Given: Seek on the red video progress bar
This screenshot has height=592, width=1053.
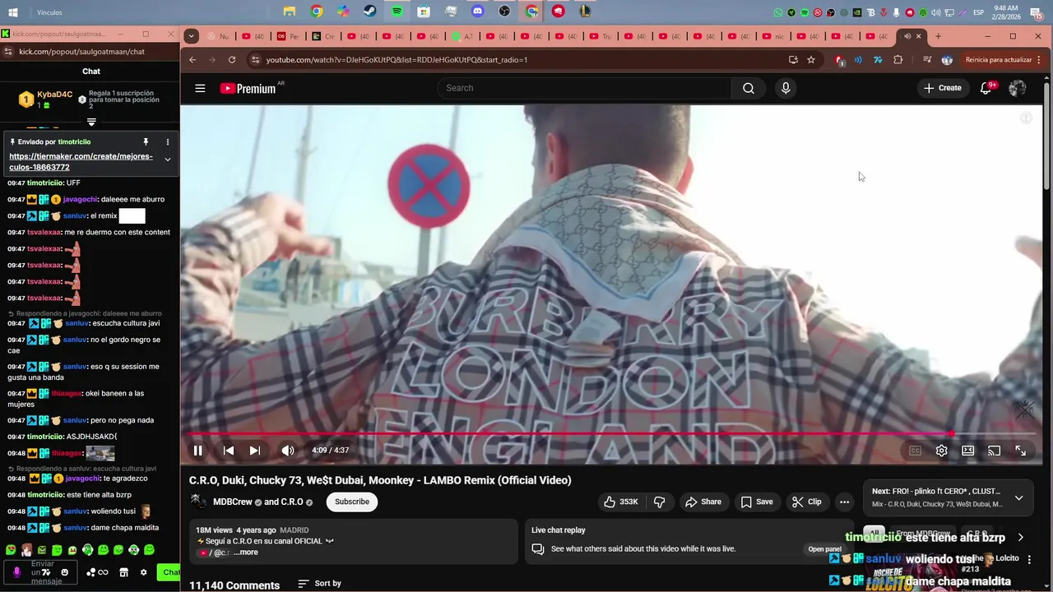Looking at the screenshot, I should pos(611,433).
